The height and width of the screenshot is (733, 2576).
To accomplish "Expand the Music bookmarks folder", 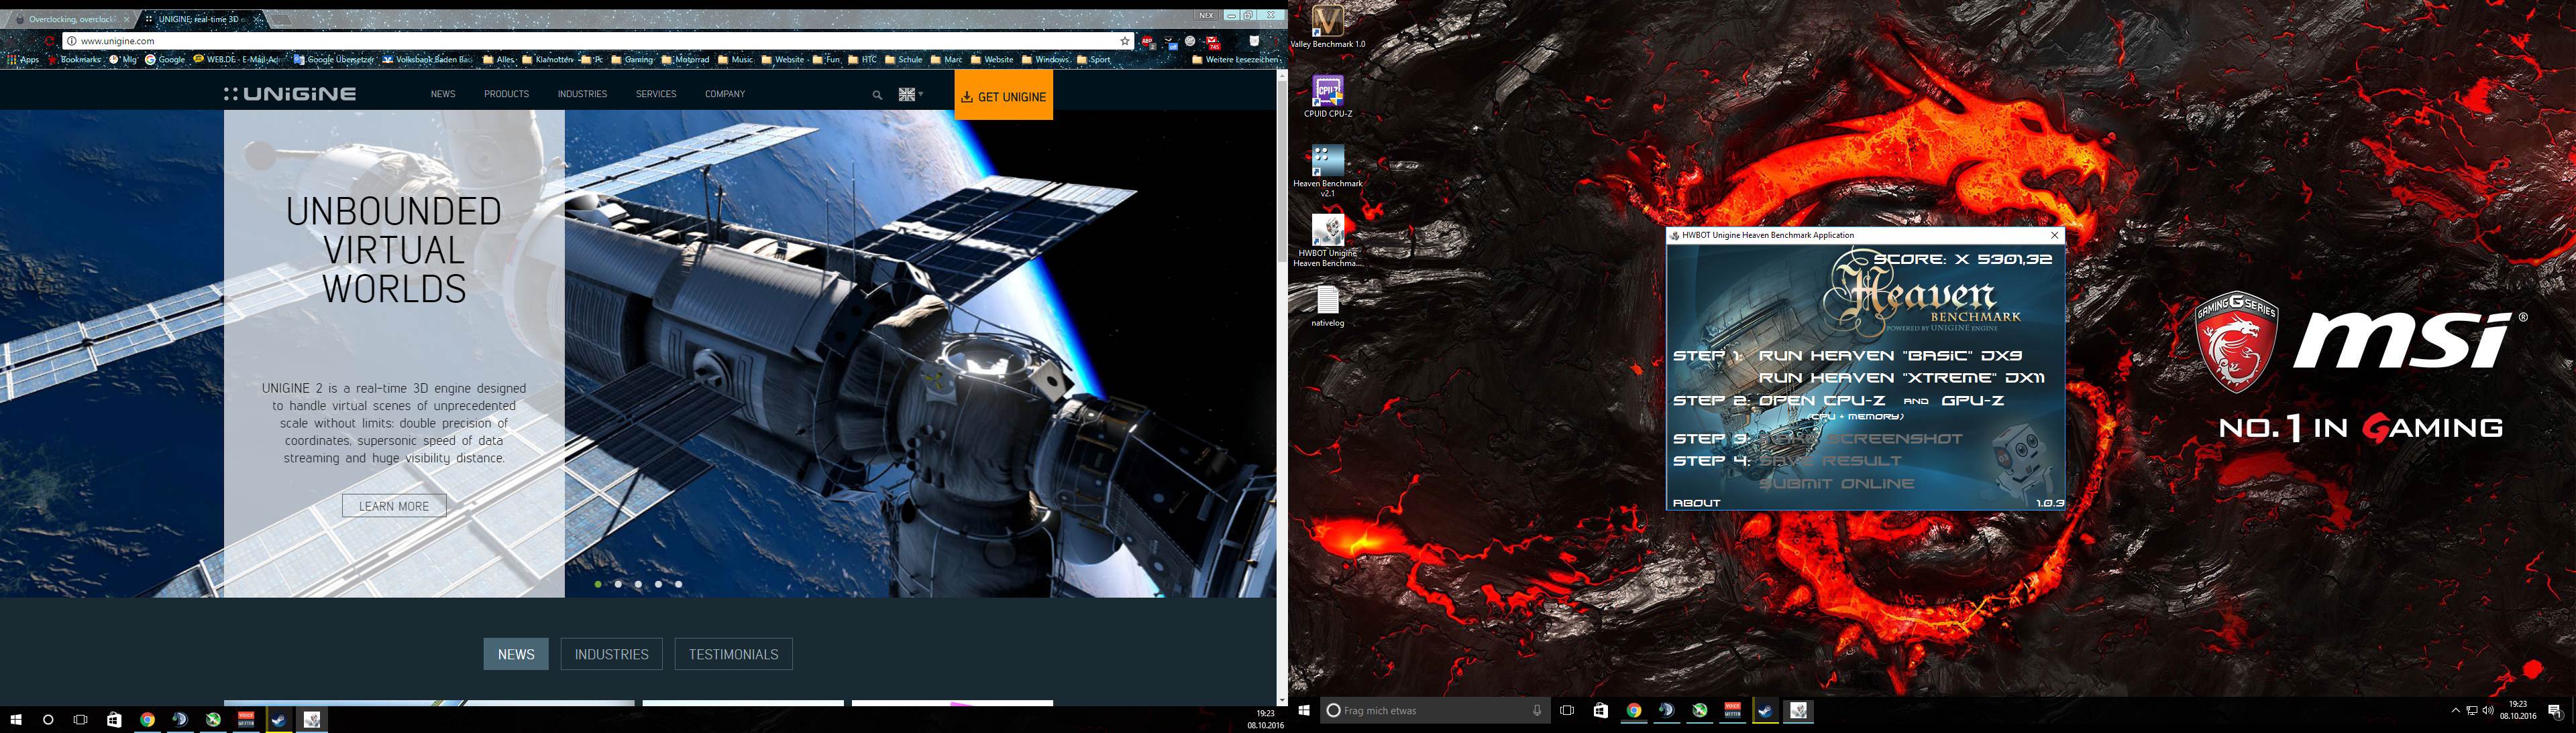I will tap(736, 60).
